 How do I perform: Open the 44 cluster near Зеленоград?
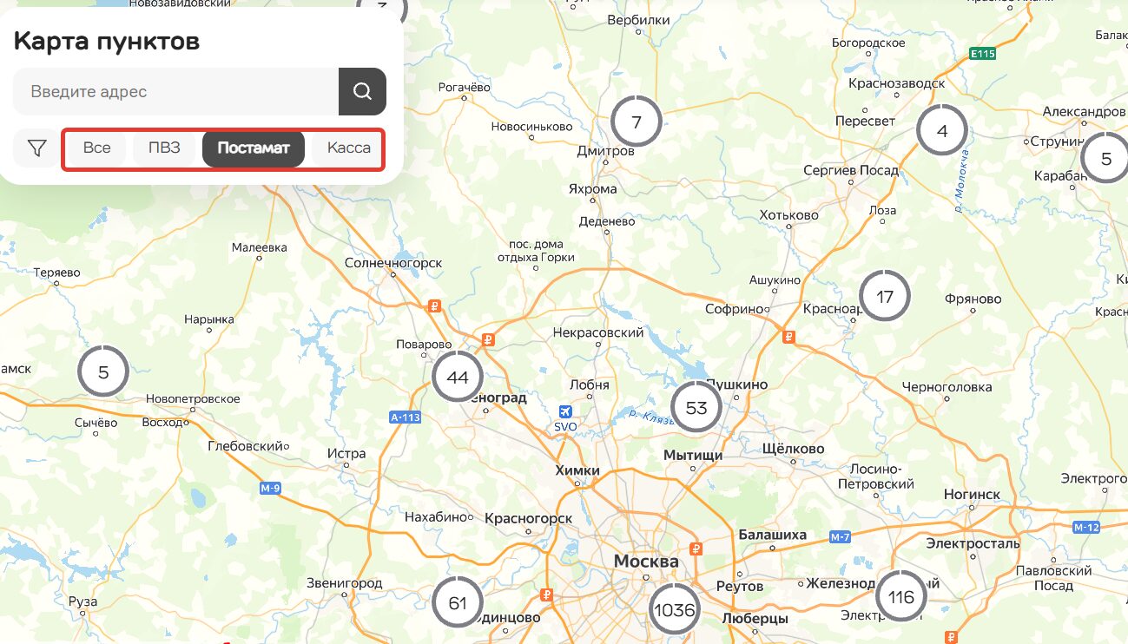(x=457, y=377)
